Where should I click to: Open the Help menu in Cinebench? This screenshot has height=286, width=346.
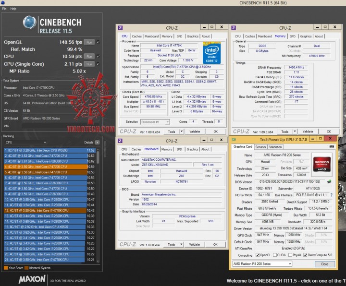coord(13,9)
